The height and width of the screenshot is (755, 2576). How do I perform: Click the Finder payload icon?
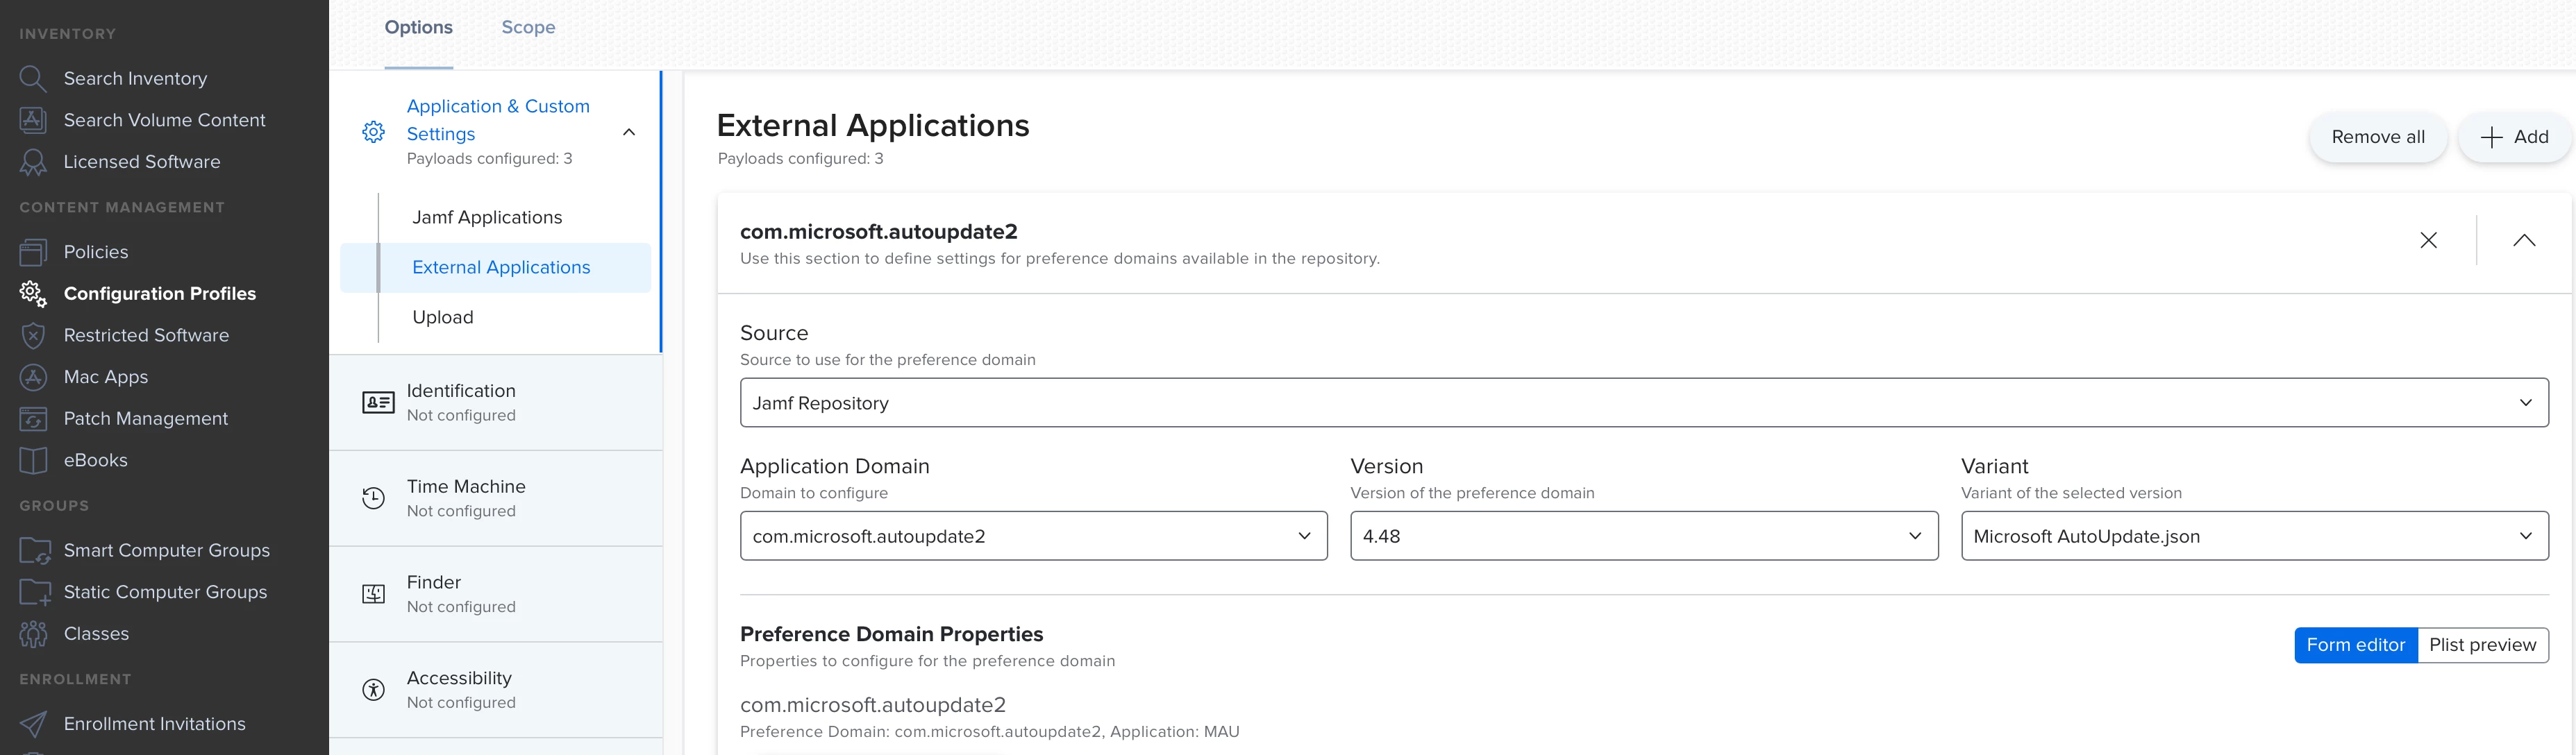click(373, 594)
